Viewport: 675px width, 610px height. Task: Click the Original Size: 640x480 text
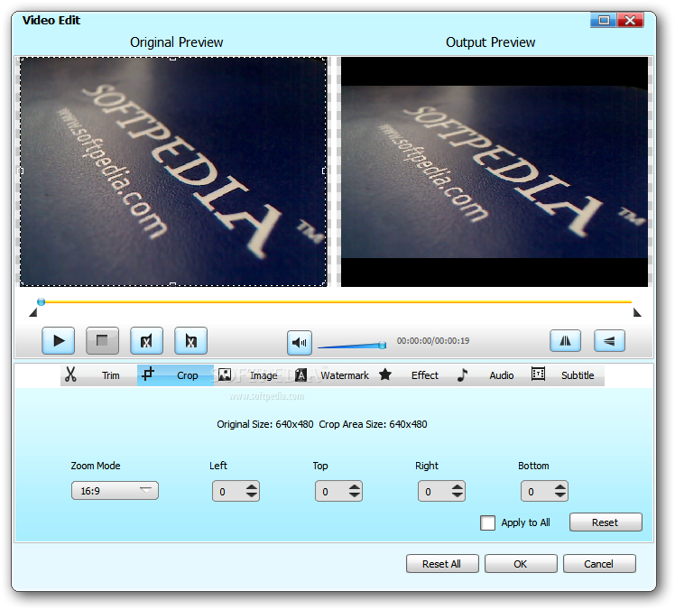tap(264, 424)
